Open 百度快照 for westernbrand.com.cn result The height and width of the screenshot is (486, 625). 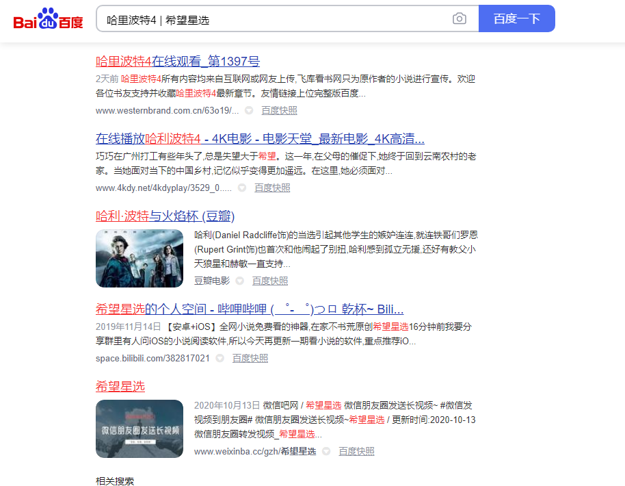(x=279, y=110)
